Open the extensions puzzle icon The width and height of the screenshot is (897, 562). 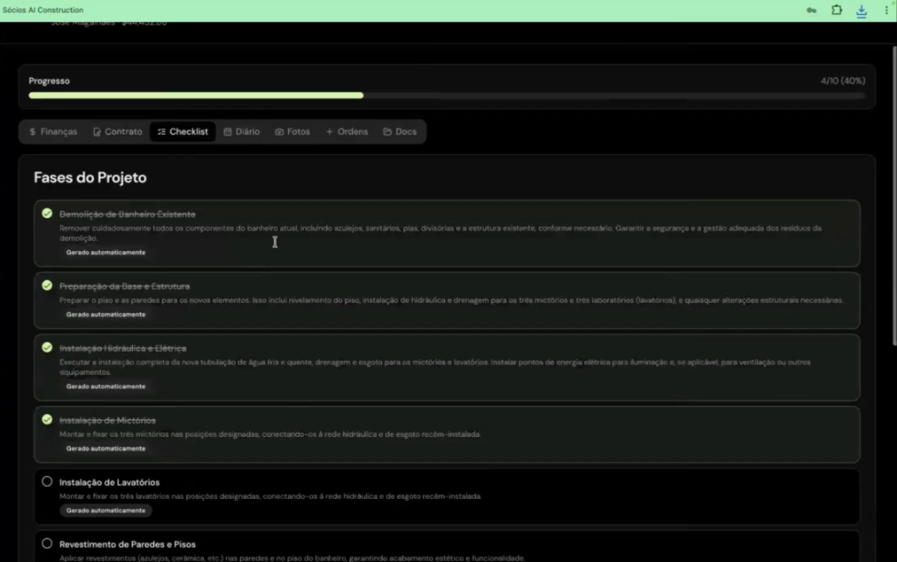837,10
